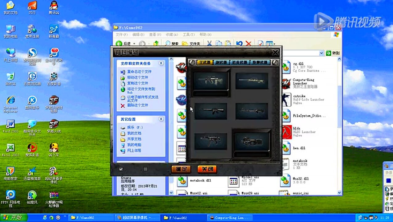Open the 腾讯QQ desktop icon
The width and height of the screenshot is (393, 222).
[54, 8]
